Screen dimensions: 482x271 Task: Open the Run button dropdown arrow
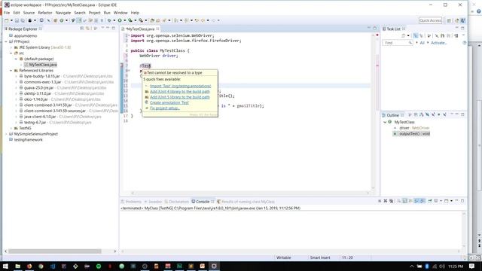tap(124, 20)
